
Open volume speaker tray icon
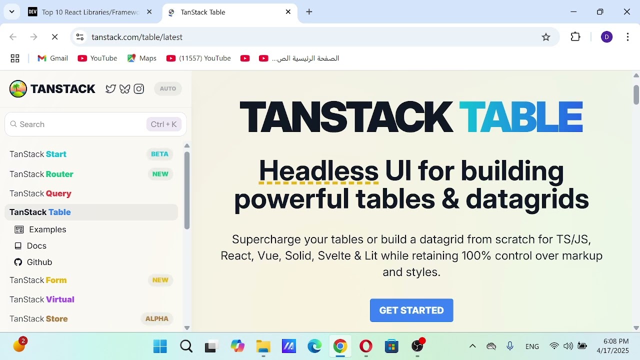(x=568, y=346)
